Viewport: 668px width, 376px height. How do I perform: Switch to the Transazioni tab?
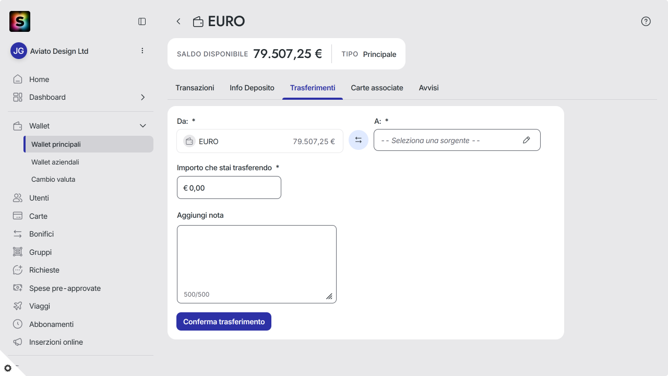(195, 88)
